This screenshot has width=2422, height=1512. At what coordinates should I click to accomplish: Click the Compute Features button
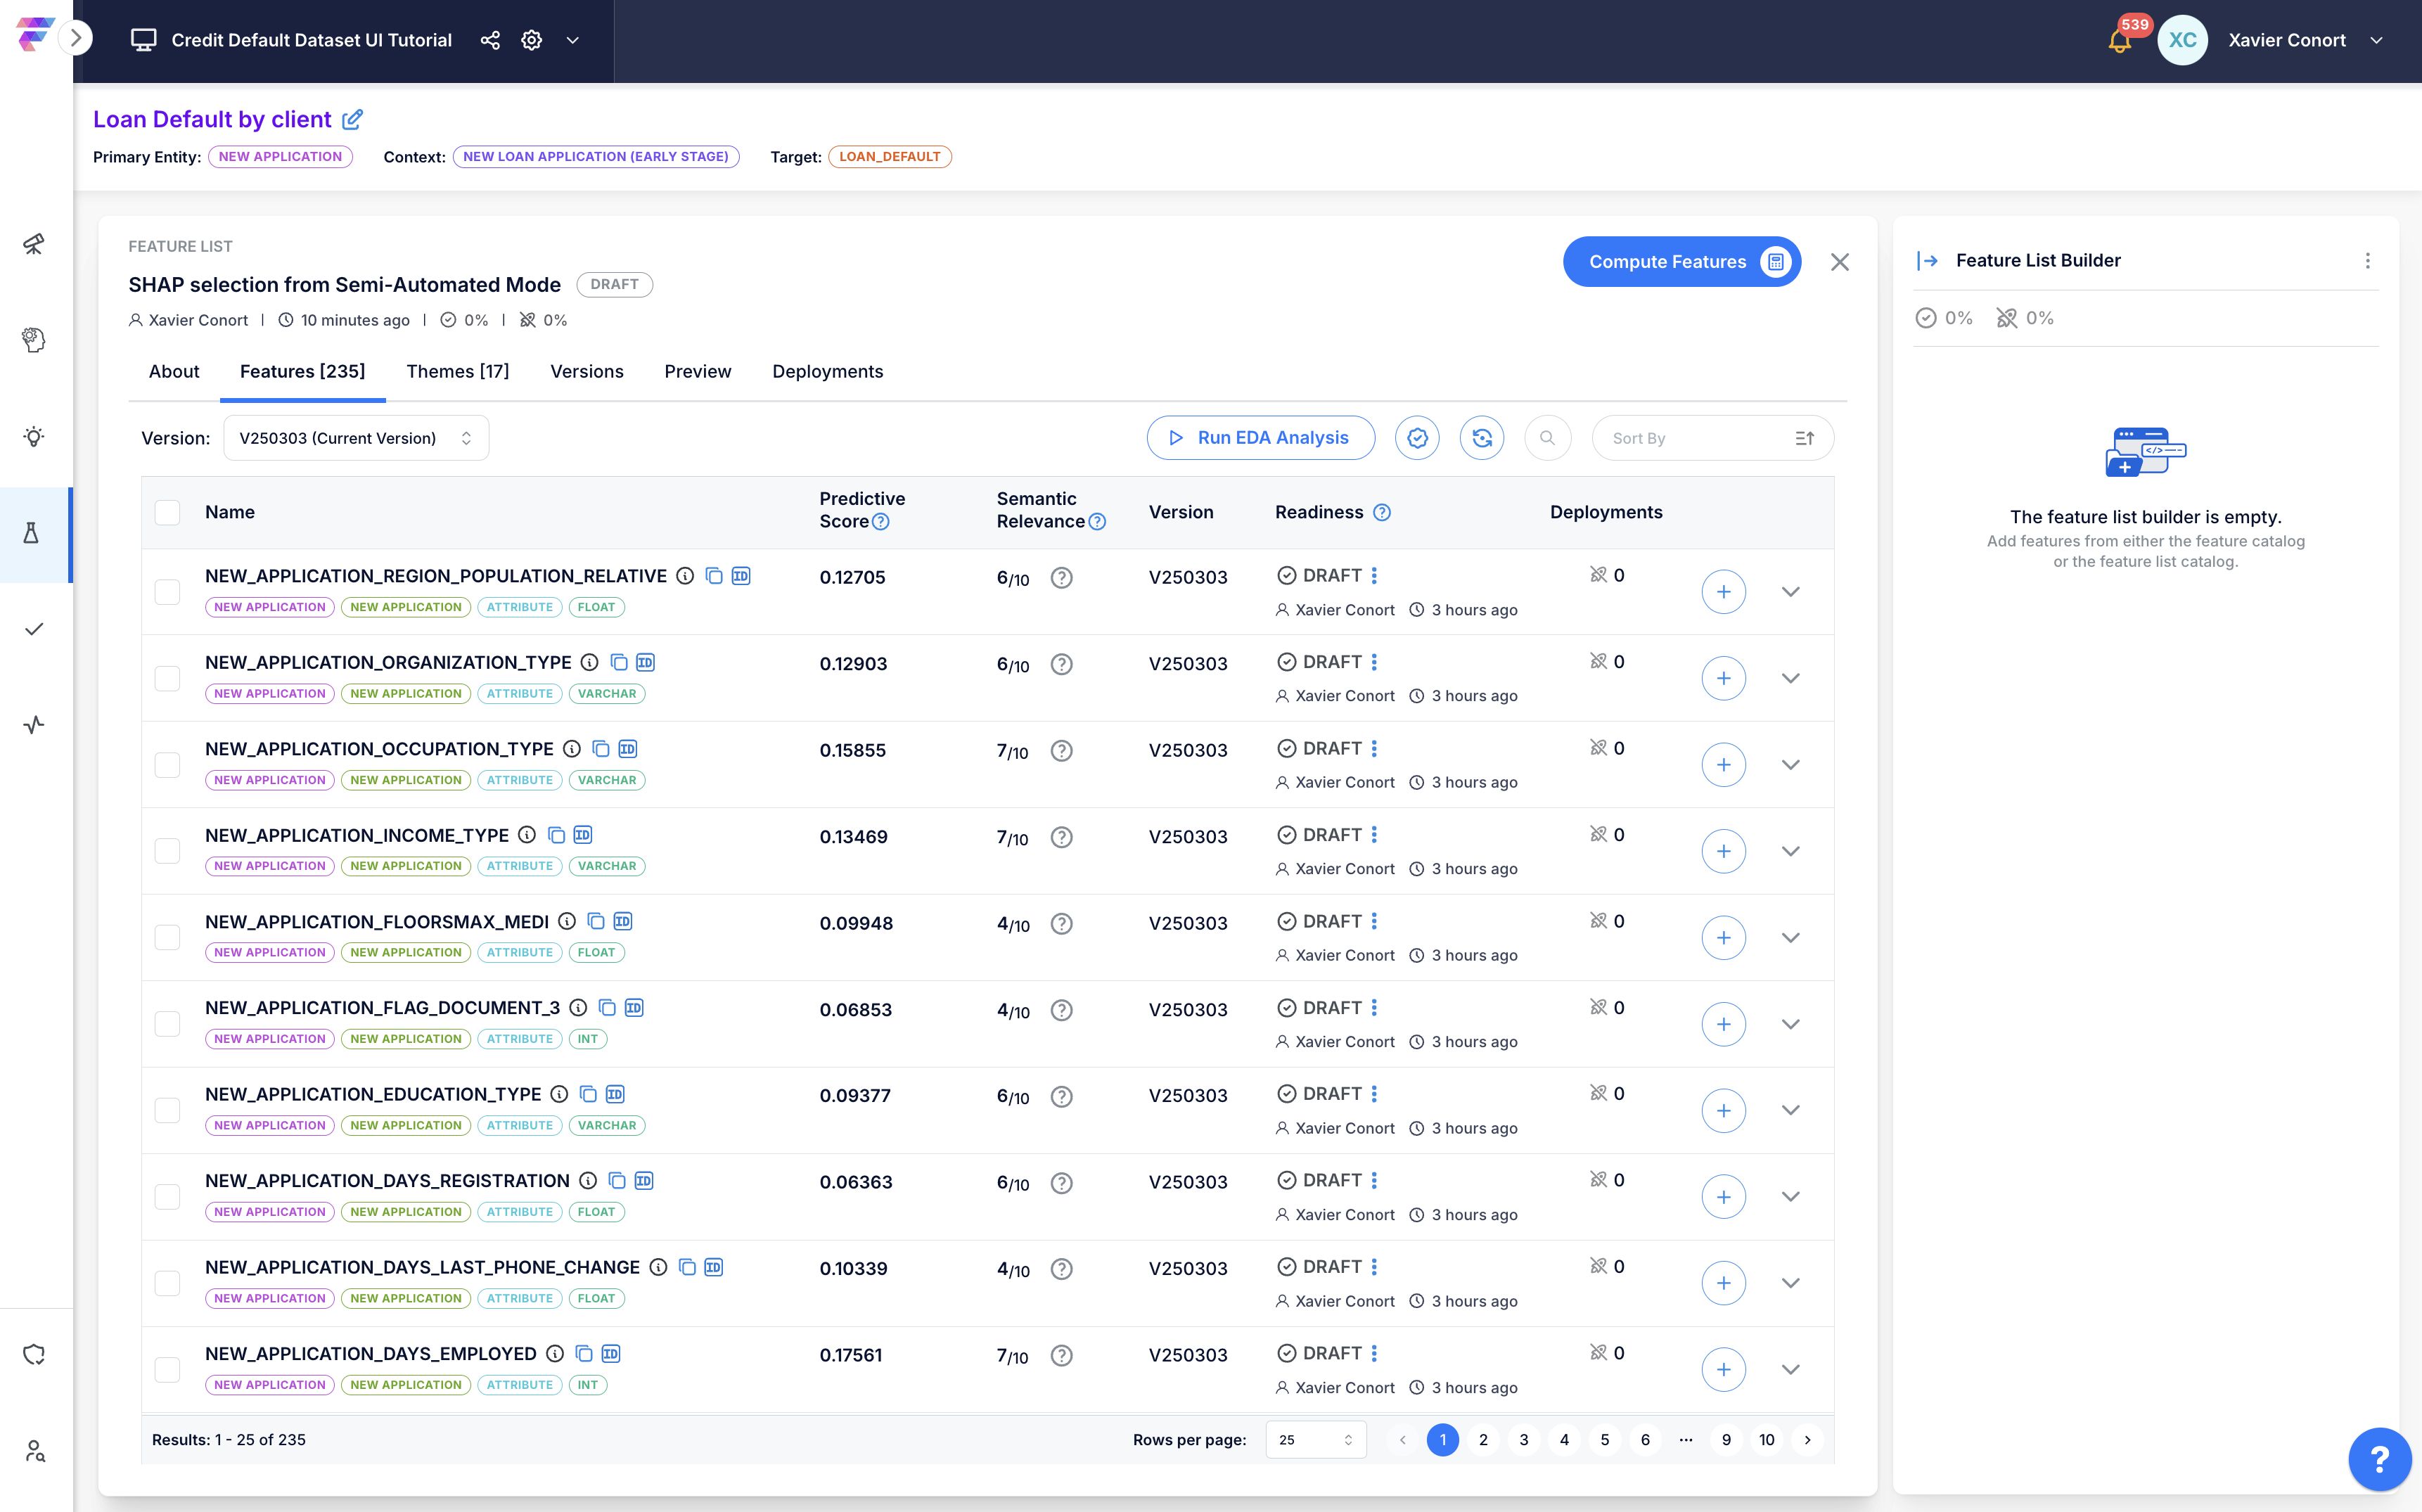(1681, 262)
